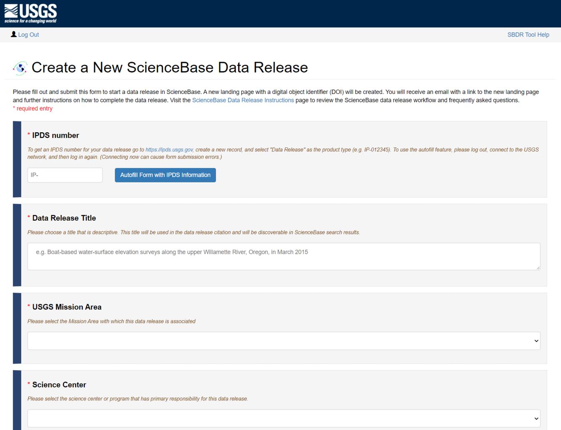Viewport: 561px width, 430px height.
Task: Click the page heading 'Create a New ScienceBase Data Release'
Action: (170, 68)
